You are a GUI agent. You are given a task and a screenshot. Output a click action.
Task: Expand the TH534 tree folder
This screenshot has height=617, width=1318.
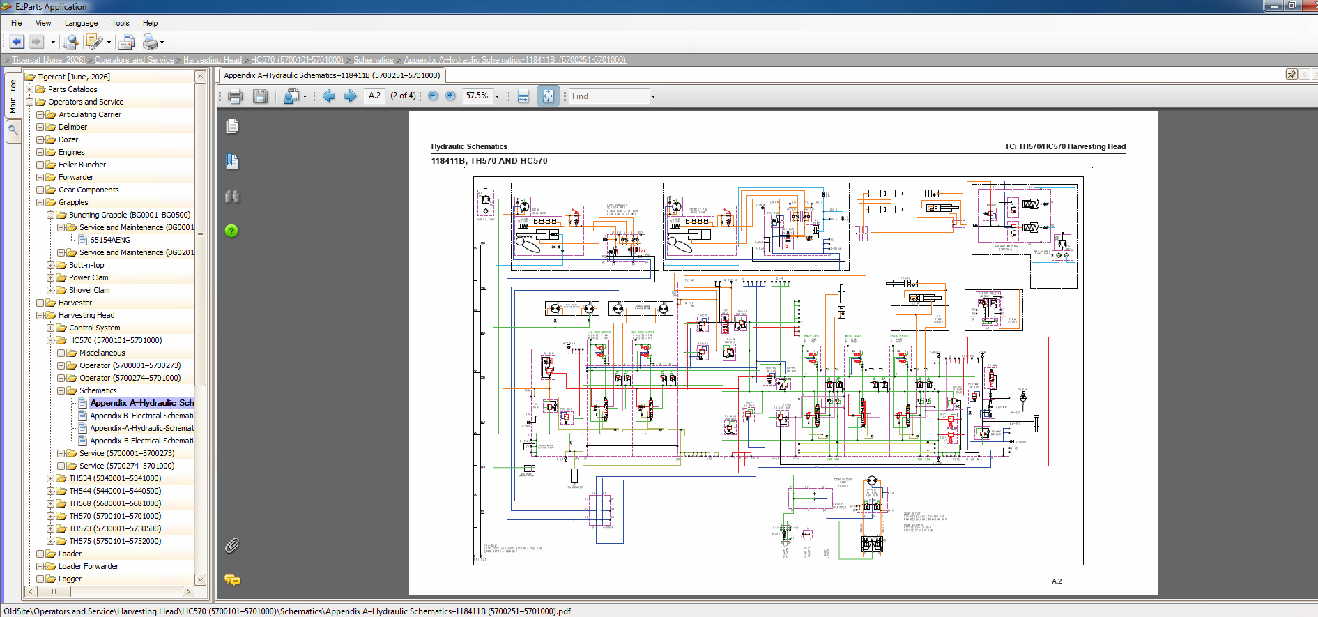(50, 478)
